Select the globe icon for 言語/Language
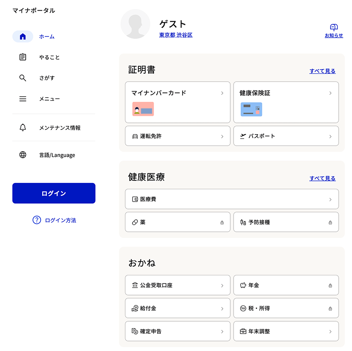Image resolution: width=352 pixels, height=351 pixels. [23, 155]
